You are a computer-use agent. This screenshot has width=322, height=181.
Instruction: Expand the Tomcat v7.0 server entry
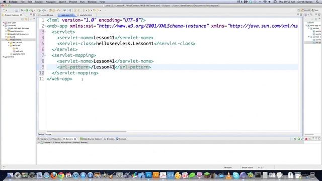pos(39,142)
